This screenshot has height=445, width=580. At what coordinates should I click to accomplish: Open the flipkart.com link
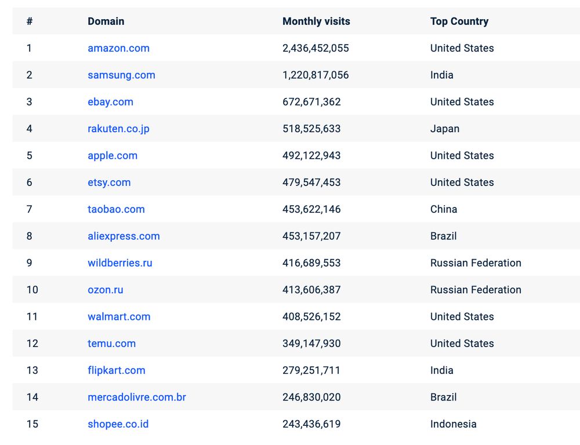click(x=116, y=370)
